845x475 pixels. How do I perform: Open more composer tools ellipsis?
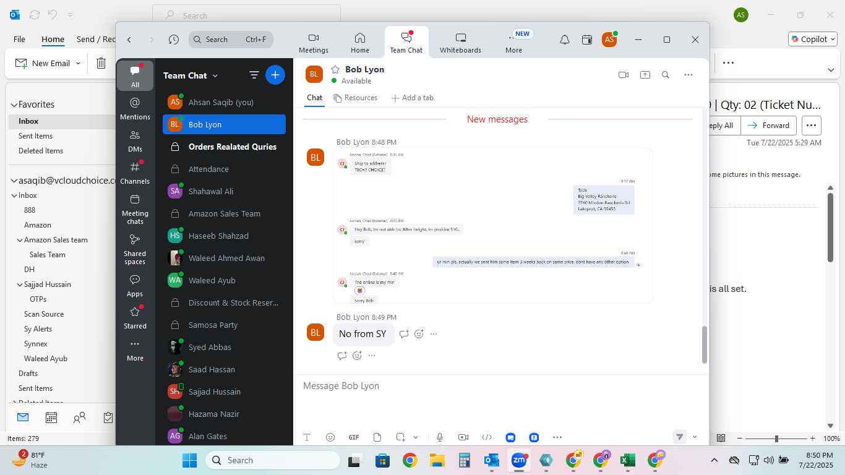(x=557, y=437)
